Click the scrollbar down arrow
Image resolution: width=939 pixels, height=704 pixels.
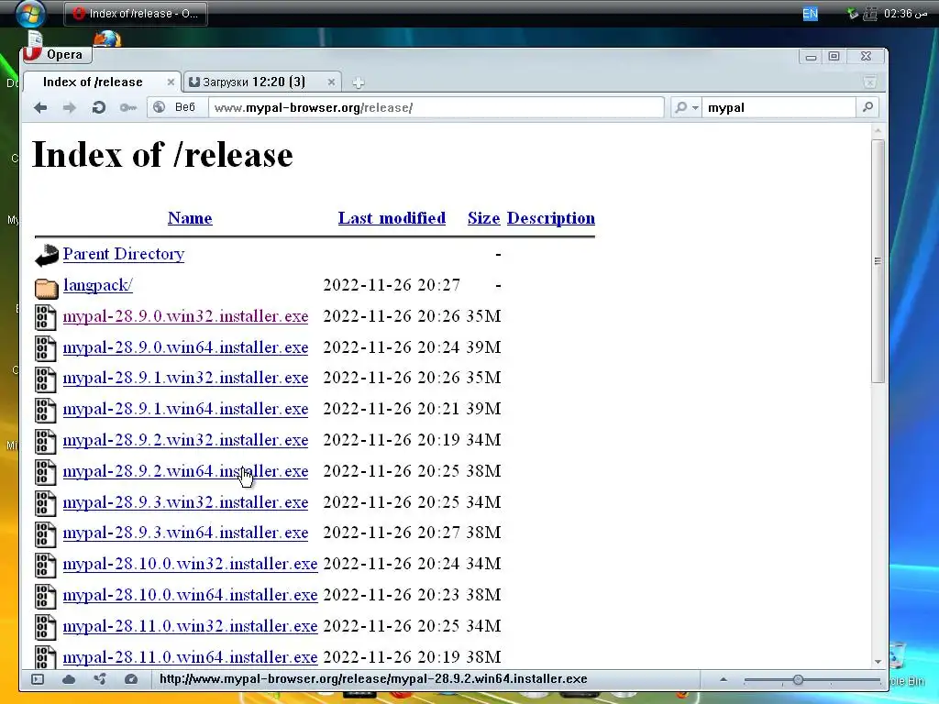(878, 662)
